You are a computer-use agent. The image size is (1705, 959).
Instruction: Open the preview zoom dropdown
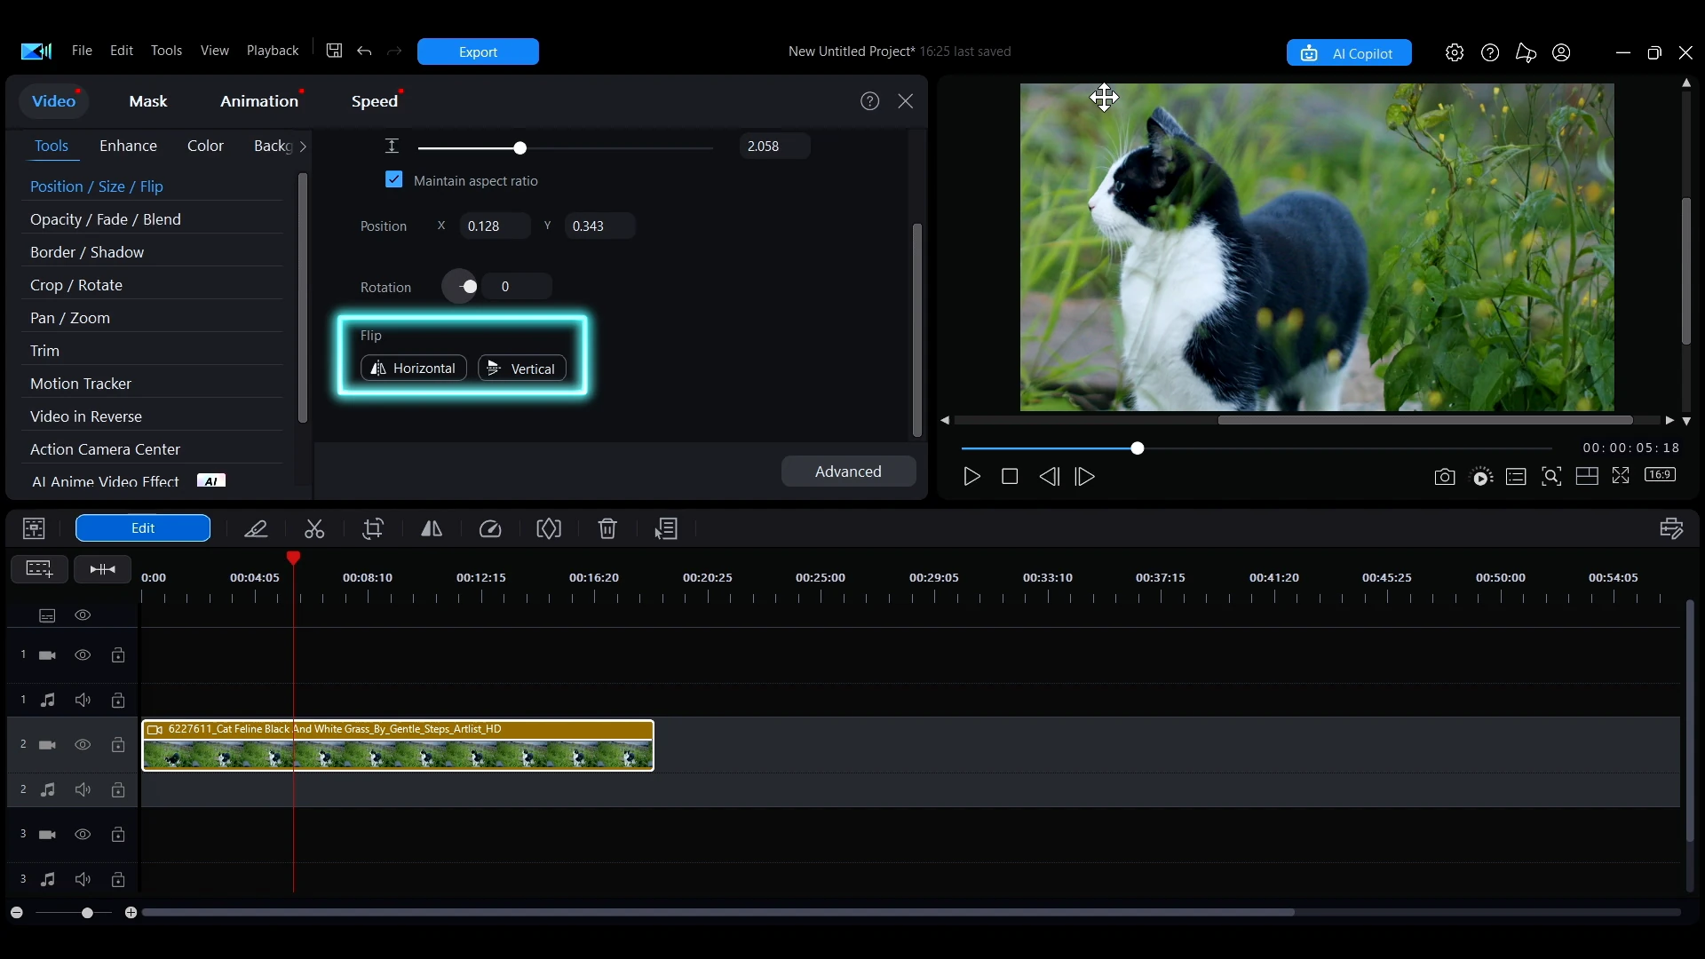tap(1551, 477)
